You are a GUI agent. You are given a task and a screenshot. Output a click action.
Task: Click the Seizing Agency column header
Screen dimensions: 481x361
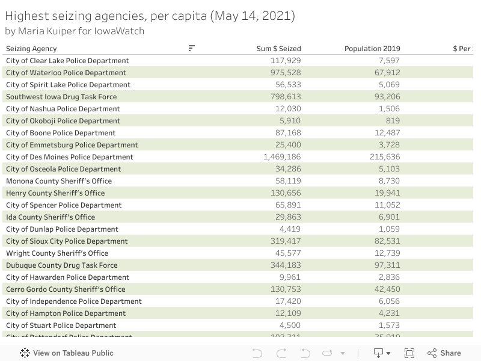pyautogui.click(x=31, y=49)
